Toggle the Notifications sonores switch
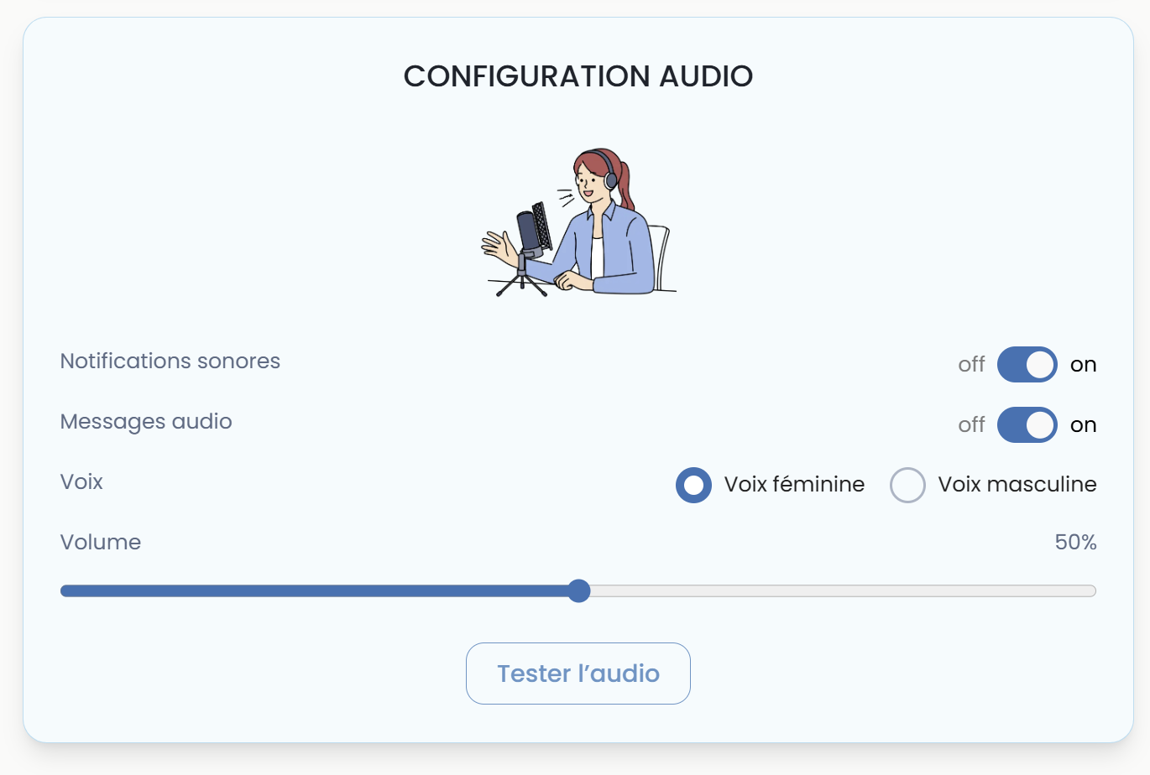Image resolution: width=1150 pixels, height=775 pixels. 1027,365
